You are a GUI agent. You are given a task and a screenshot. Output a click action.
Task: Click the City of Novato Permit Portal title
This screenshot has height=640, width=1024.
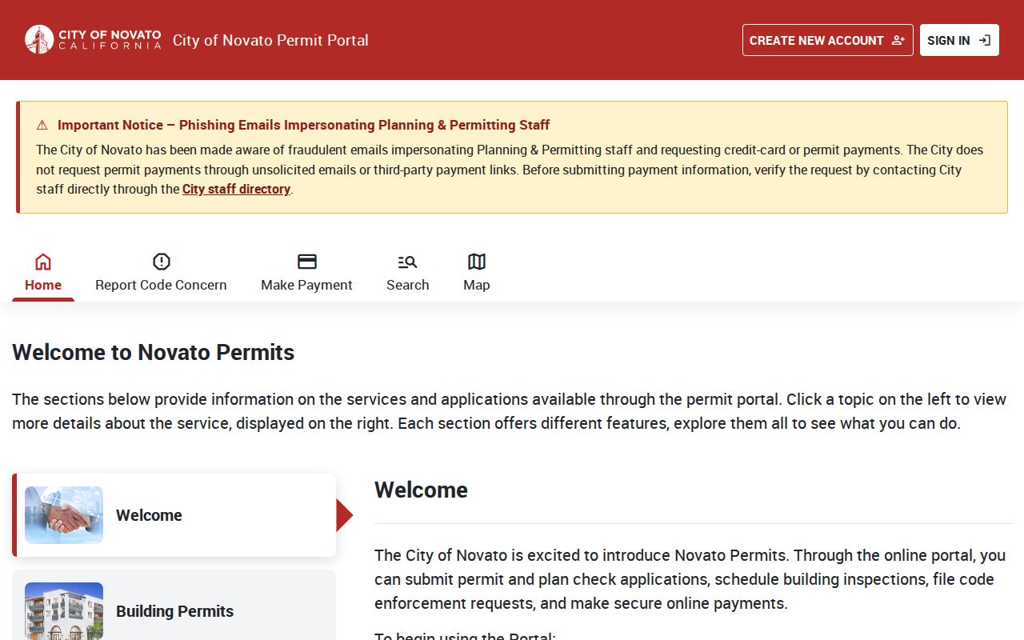(270, 40)
